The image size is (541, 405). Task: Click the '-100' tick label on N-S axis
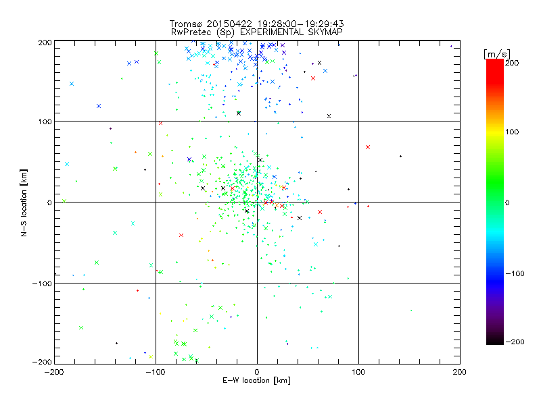click(x=42, y=283)
